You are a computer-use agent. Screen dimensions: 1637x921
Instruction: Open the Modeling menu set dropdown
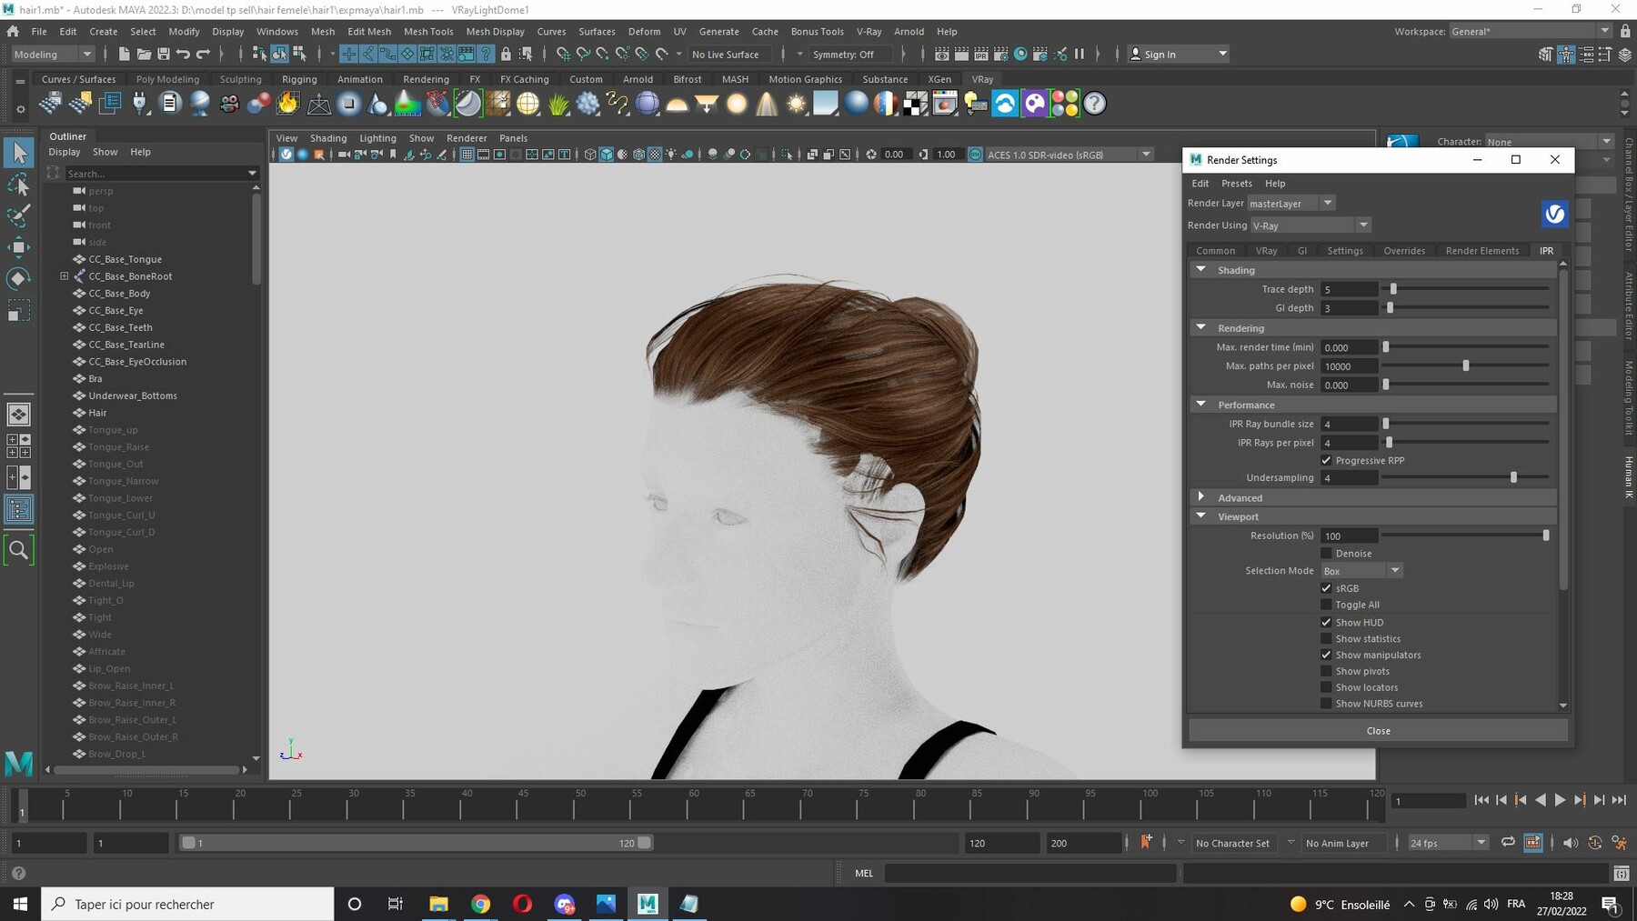[53, 55]
